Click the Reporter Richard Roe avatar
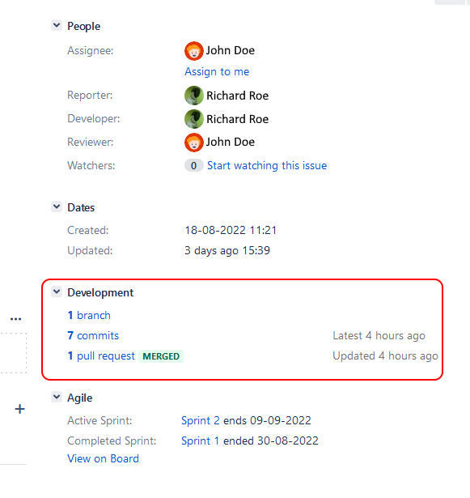Viewport: 470px width, 498px height. tap(194, 96)
